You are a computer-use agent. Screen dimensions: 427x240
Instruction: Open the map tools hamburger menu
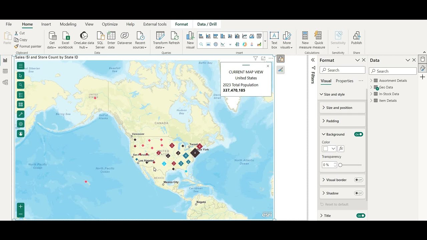tap(21, 66)
